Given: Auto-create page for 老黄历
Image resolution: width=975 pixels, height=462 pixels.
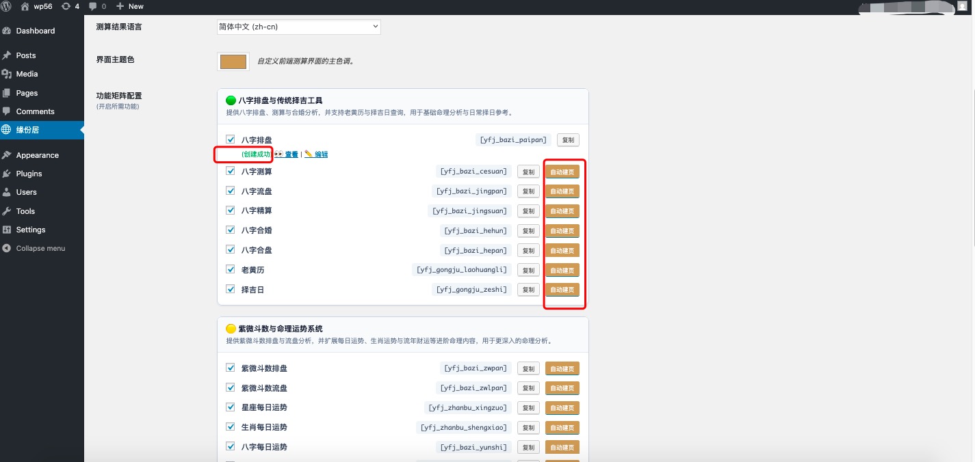Looking at the screenshot, I should tap(562, 270).
